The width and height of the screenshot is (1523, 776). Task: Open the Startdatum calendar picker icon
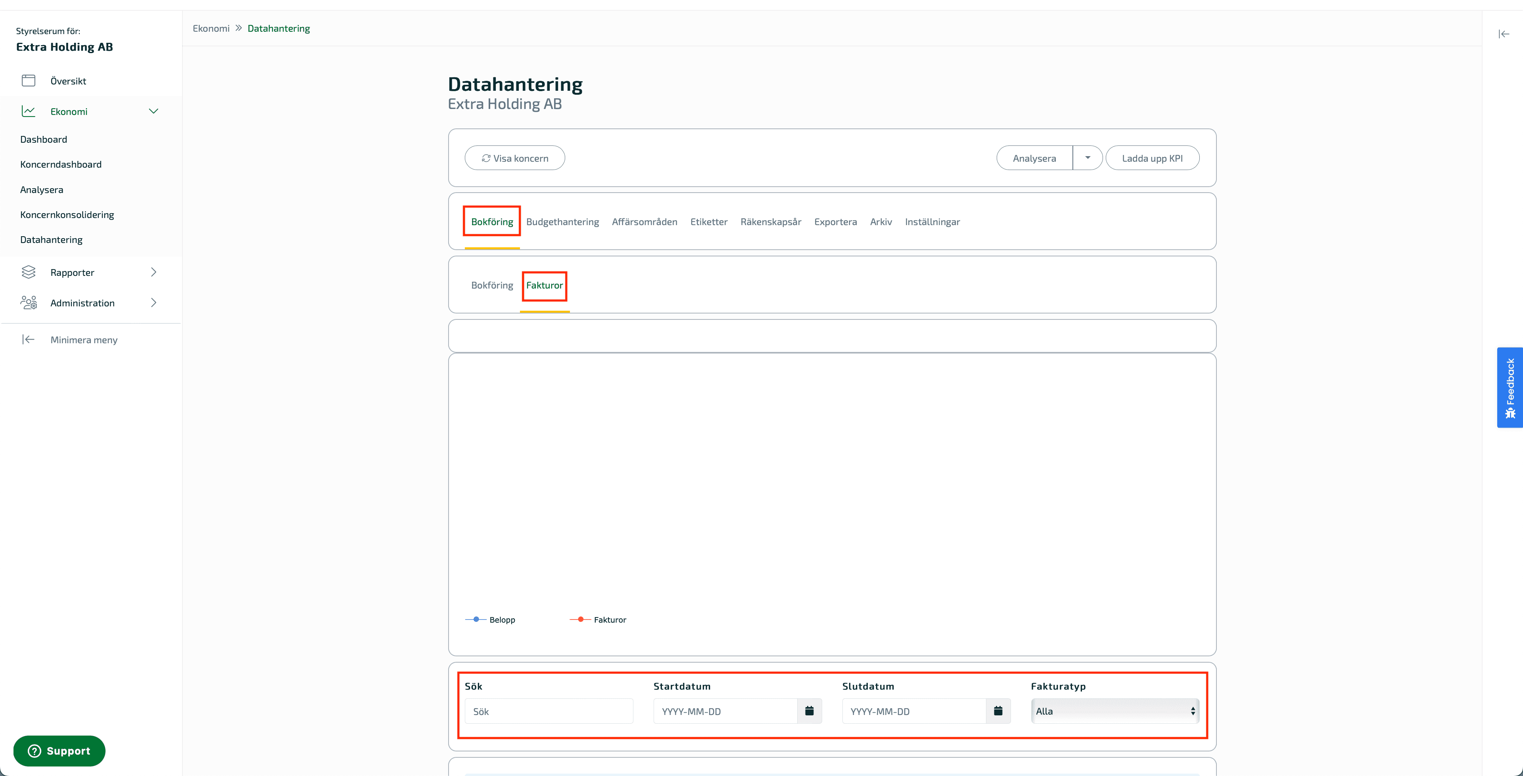809,711
